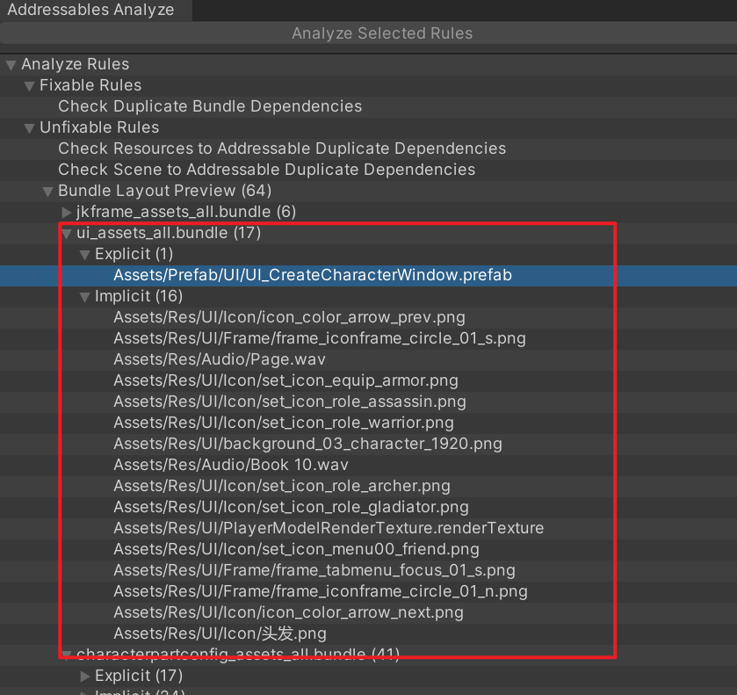
Task: Click the Analyze Selected Rules button
Action: click(381, 33)
